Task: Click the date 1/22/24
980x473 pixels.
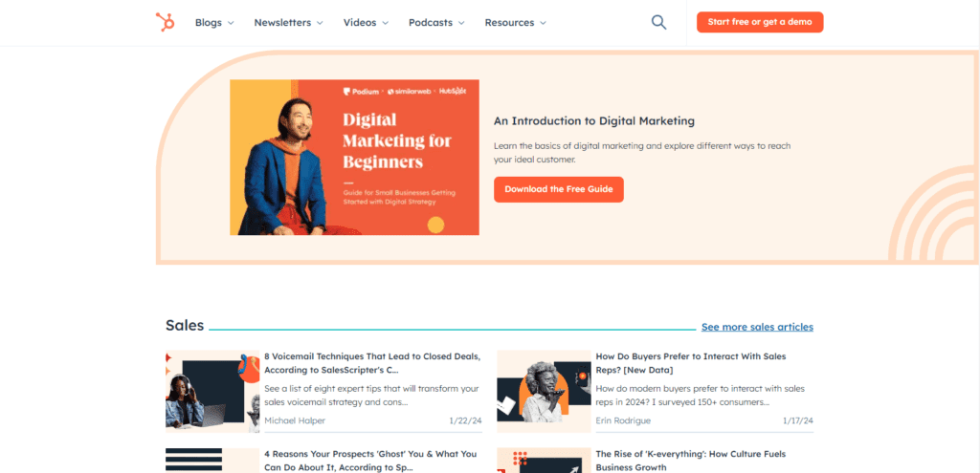Action: coord(466,420)
